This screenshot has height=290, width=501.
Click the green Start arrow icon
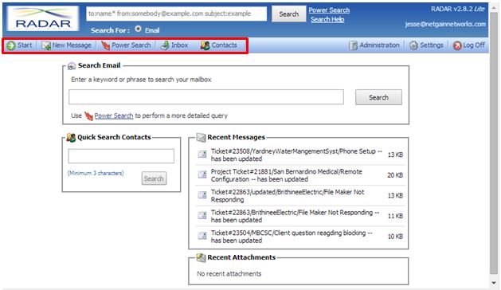click(x=11, y=45)
